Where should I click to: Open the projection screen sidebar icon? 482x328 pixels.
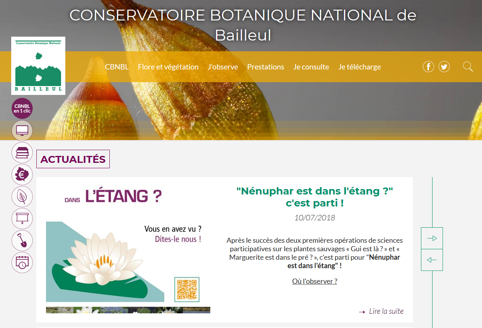tap(22, 218)
